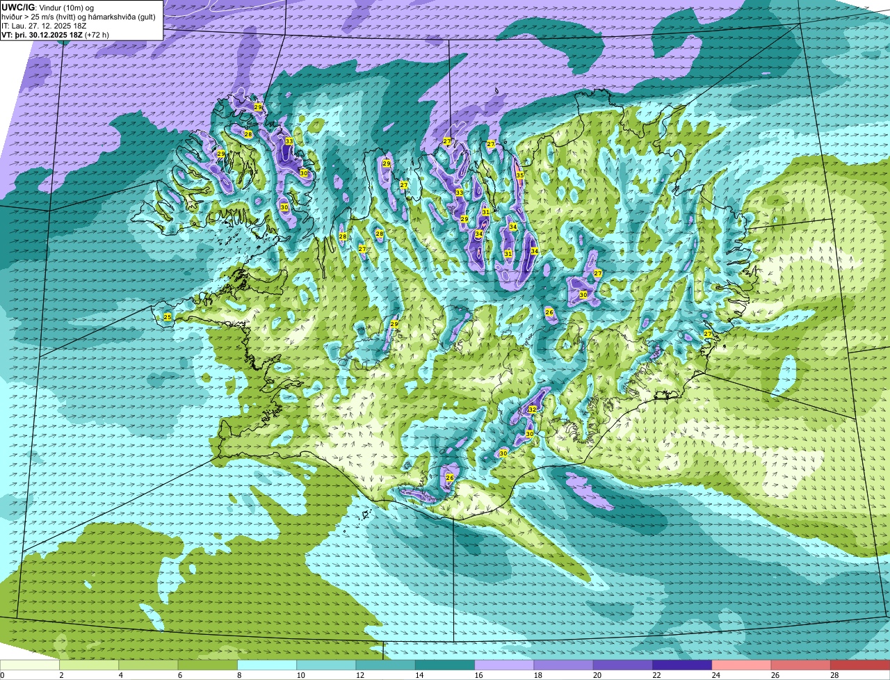
Task: Pick the 26–28 m/s salmon legend swatch
Action: tap(801, 665)
